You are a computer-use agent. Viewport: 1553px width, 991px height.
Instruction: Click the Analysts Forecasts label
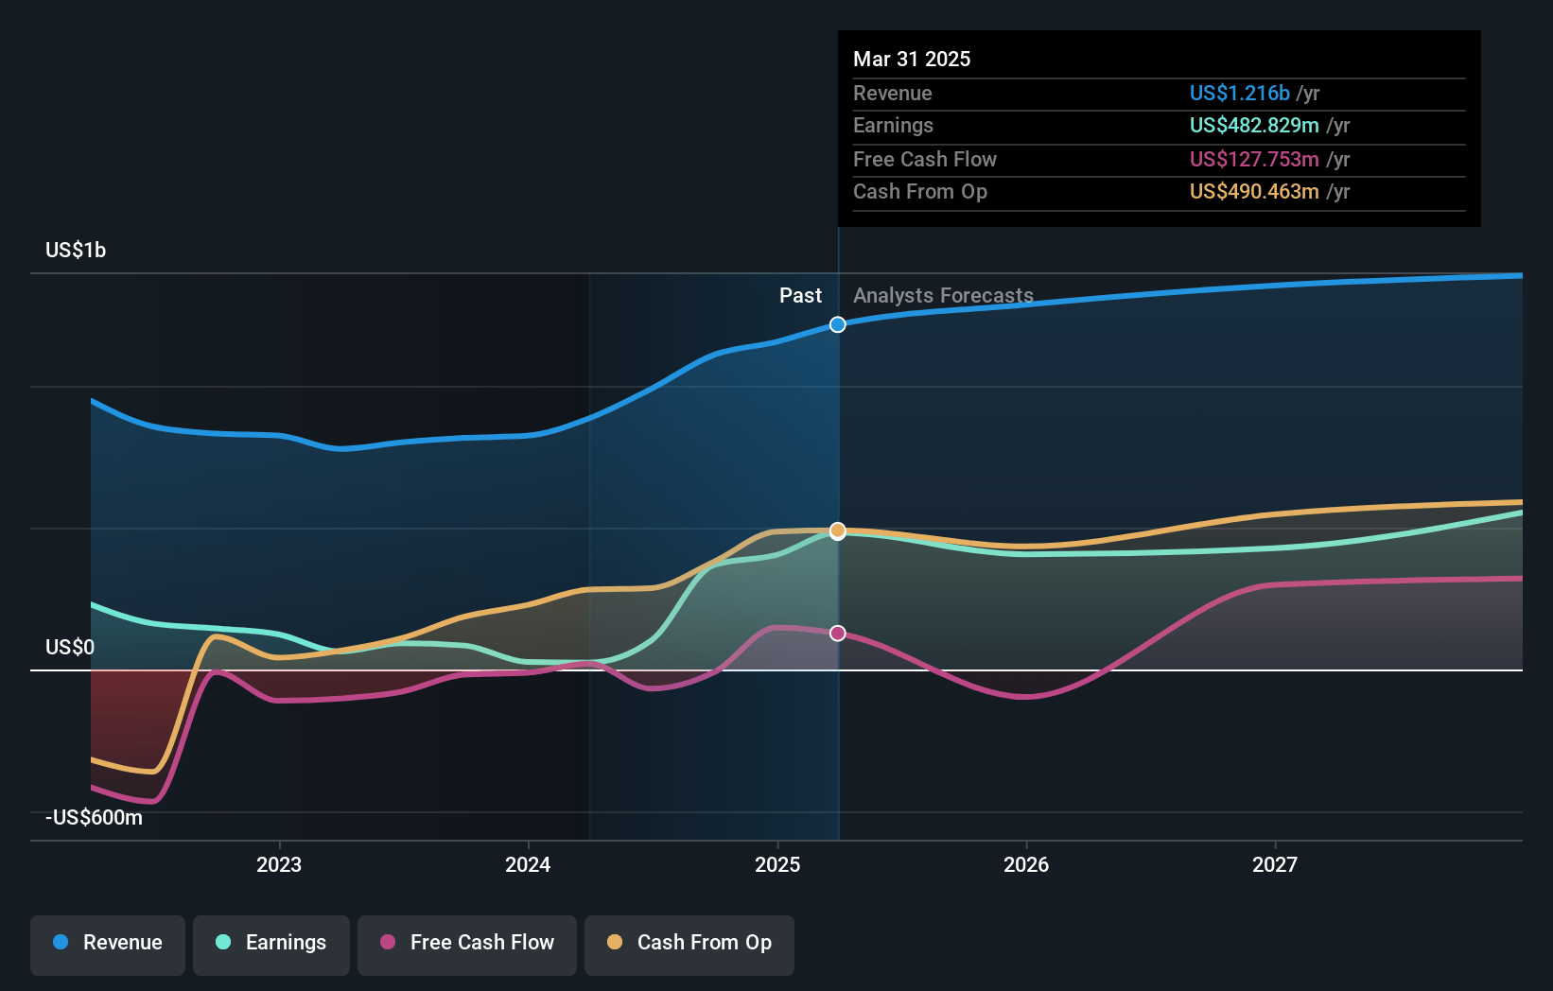(943, 295)
